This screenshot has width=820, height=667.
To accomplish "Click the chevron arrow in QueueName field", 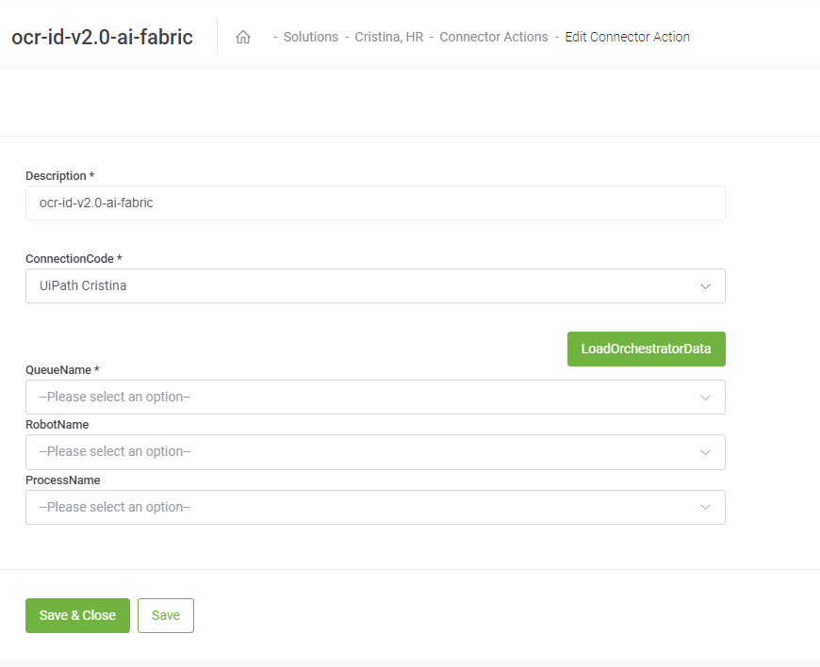I will pos(705,398).
